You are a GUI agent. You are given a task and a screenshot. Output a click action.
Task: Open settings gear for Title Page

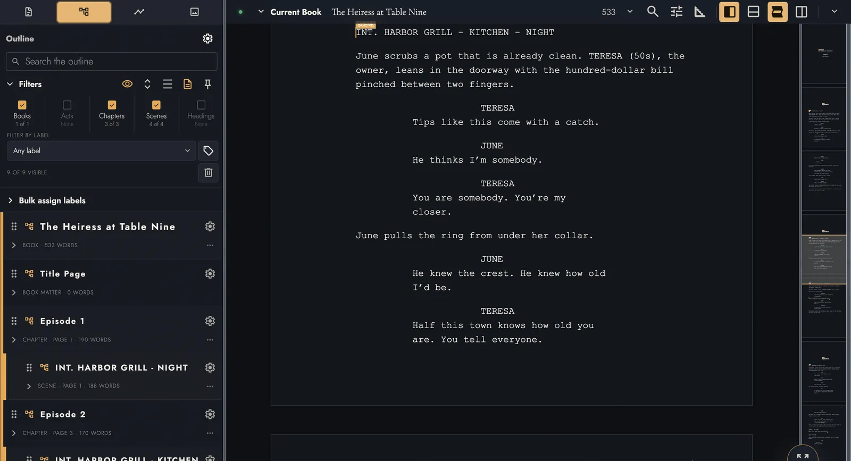pos(210,274)
